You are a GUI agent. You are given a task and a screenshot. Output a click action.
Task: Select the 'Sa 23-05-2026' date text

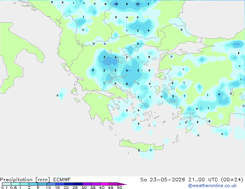163,180
